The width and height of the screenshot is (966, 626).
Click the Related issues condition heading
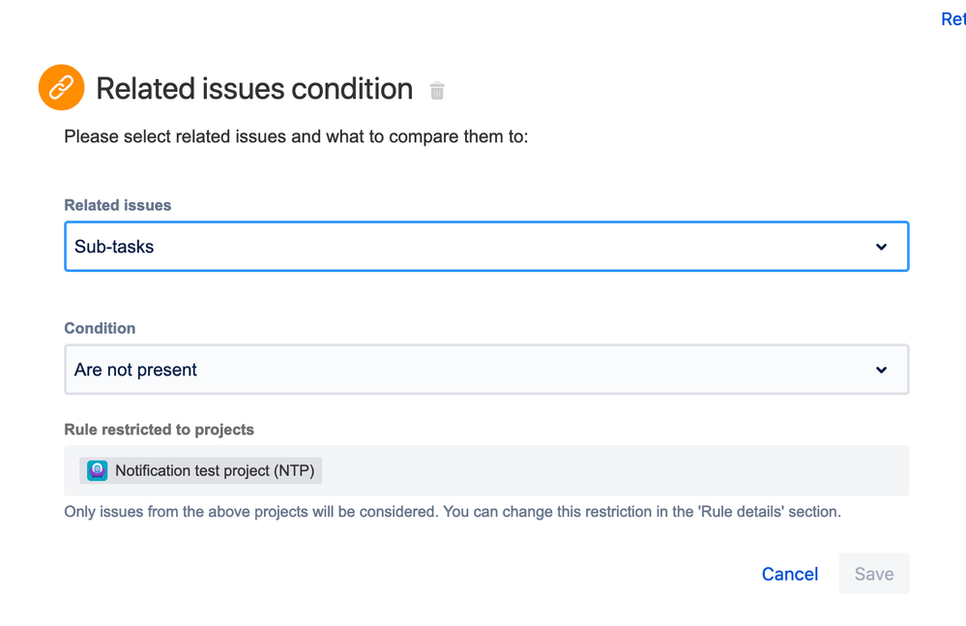(x=253, y=88)
